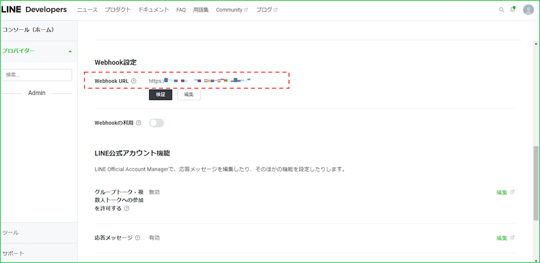Click the 検索 input field in sidebar
The height and width of the screenshot is (263, 540).
[x=37, y=75]
